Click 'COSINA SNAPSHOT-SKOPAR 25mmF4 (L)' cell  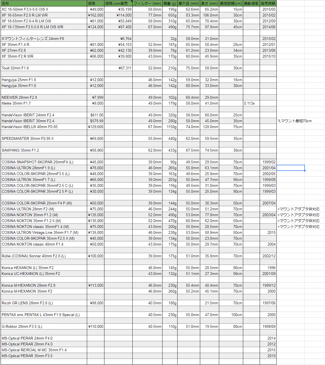(x=44, y=162)
